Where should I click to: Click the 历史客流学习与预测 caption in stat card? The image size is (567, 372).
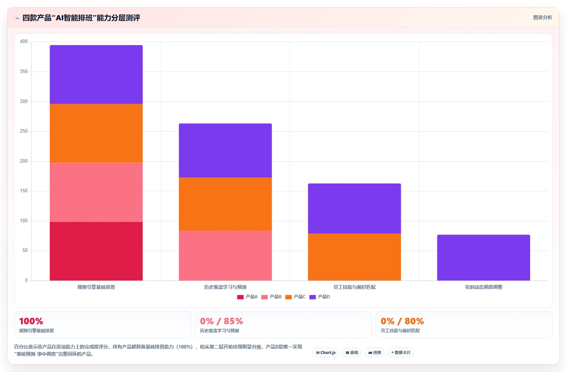click(220, 331)
